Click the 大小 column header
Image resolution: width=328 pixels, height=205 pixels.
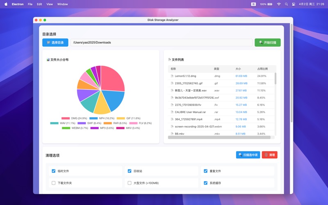click(x=238, y=69)
